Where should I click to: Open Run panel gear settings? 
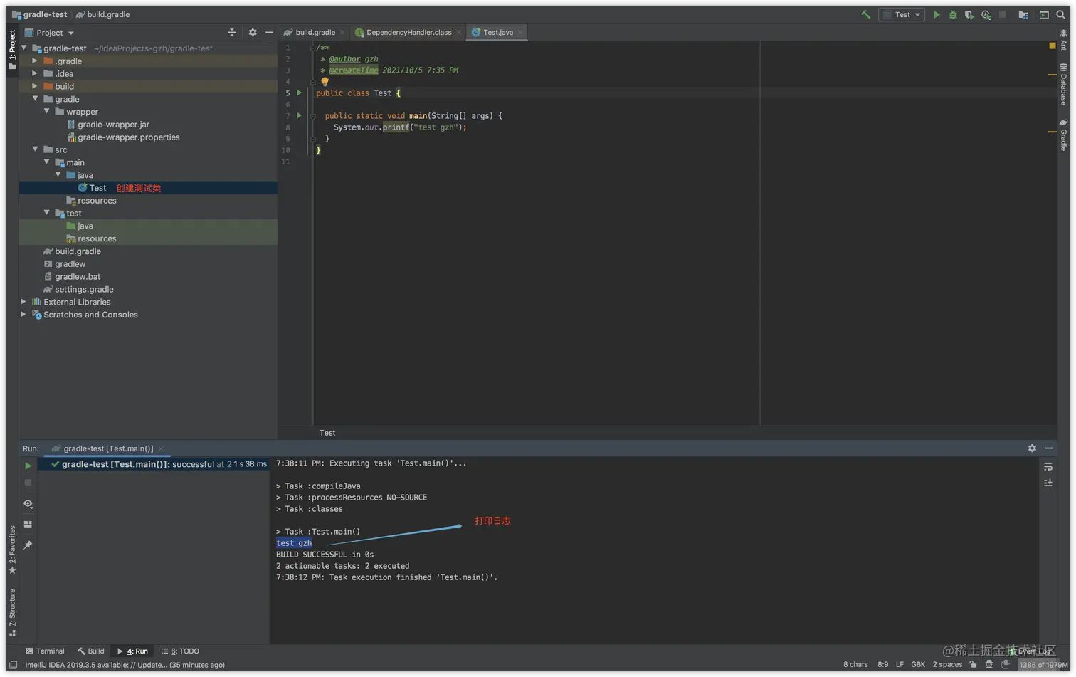[1032, 448]
